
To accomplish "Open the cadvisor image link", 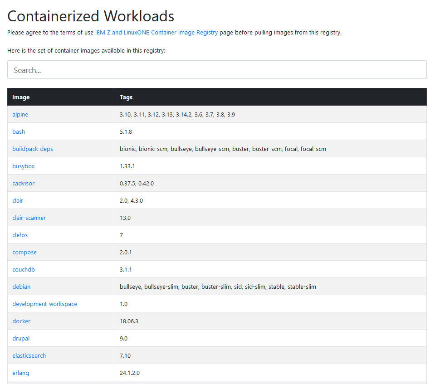I will [23, 183].
